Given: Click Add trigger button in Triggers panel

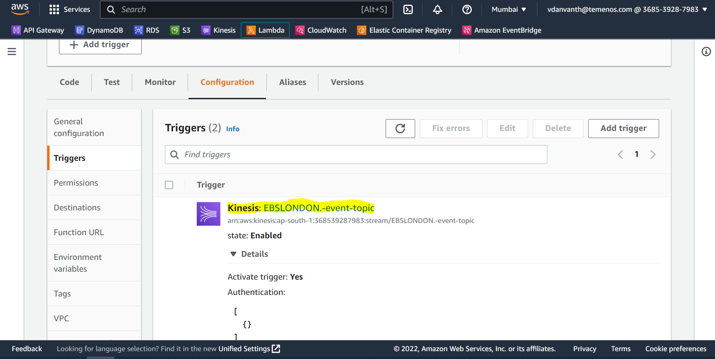Looking at the screenshot, I should pos(623,129).
